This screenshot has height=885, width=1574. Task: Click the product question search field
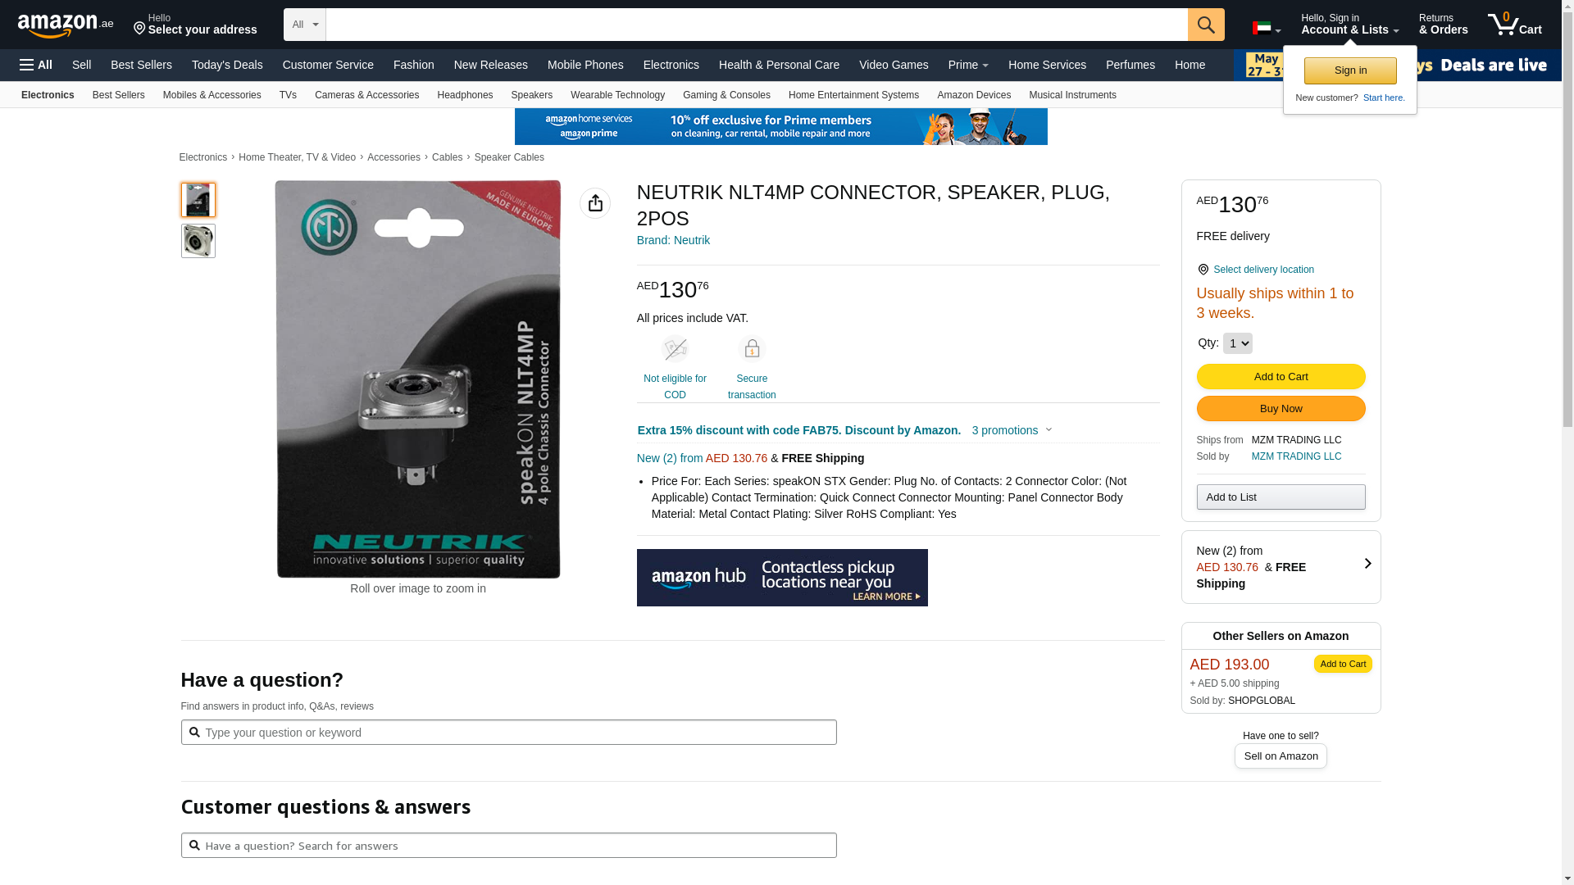tap(508, 733)
